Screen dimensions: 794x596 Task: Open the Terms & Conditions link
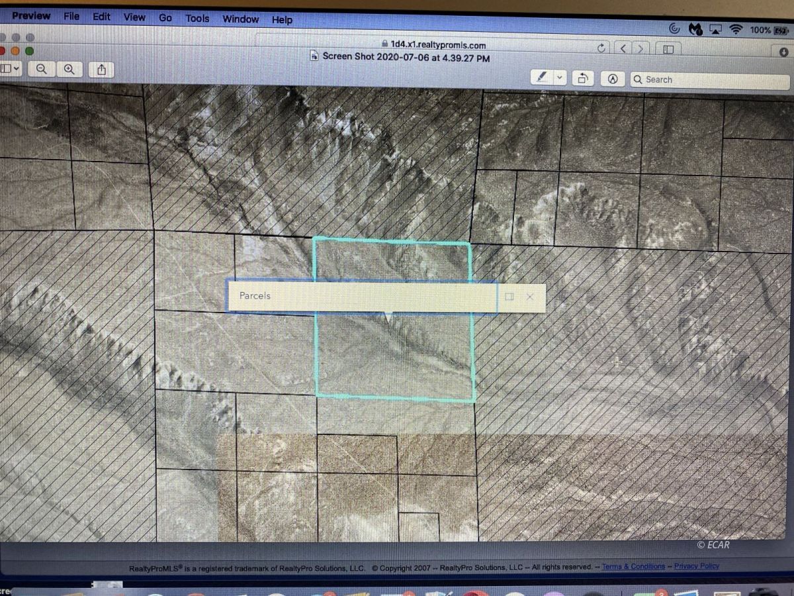(633, 566)
